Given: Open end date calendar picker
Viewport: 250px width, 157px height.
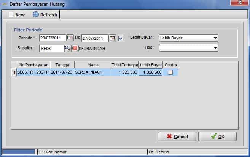Looking at the screenshot, I should coord(112,38).
